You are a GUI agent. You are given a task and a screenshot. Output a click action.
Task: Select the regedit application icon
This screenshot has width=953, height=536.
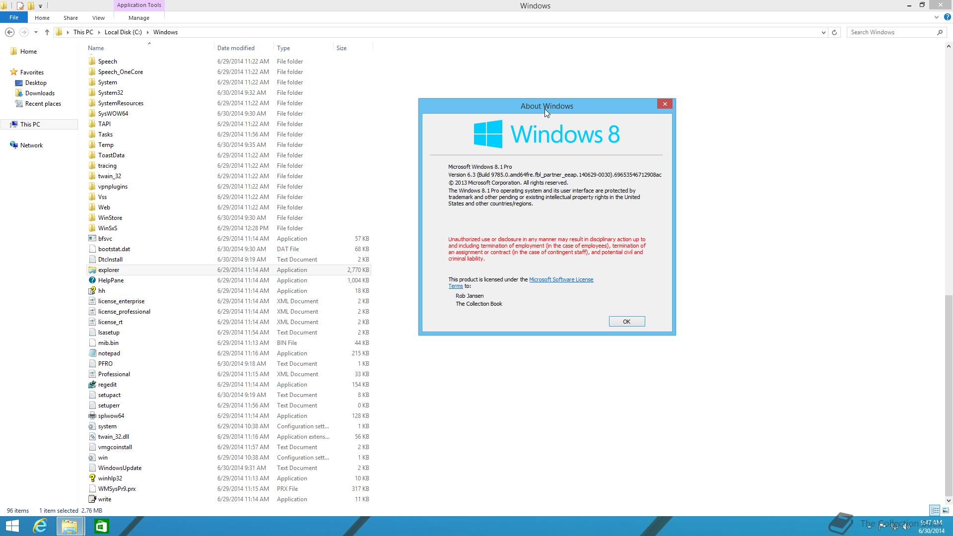point(92,385)
